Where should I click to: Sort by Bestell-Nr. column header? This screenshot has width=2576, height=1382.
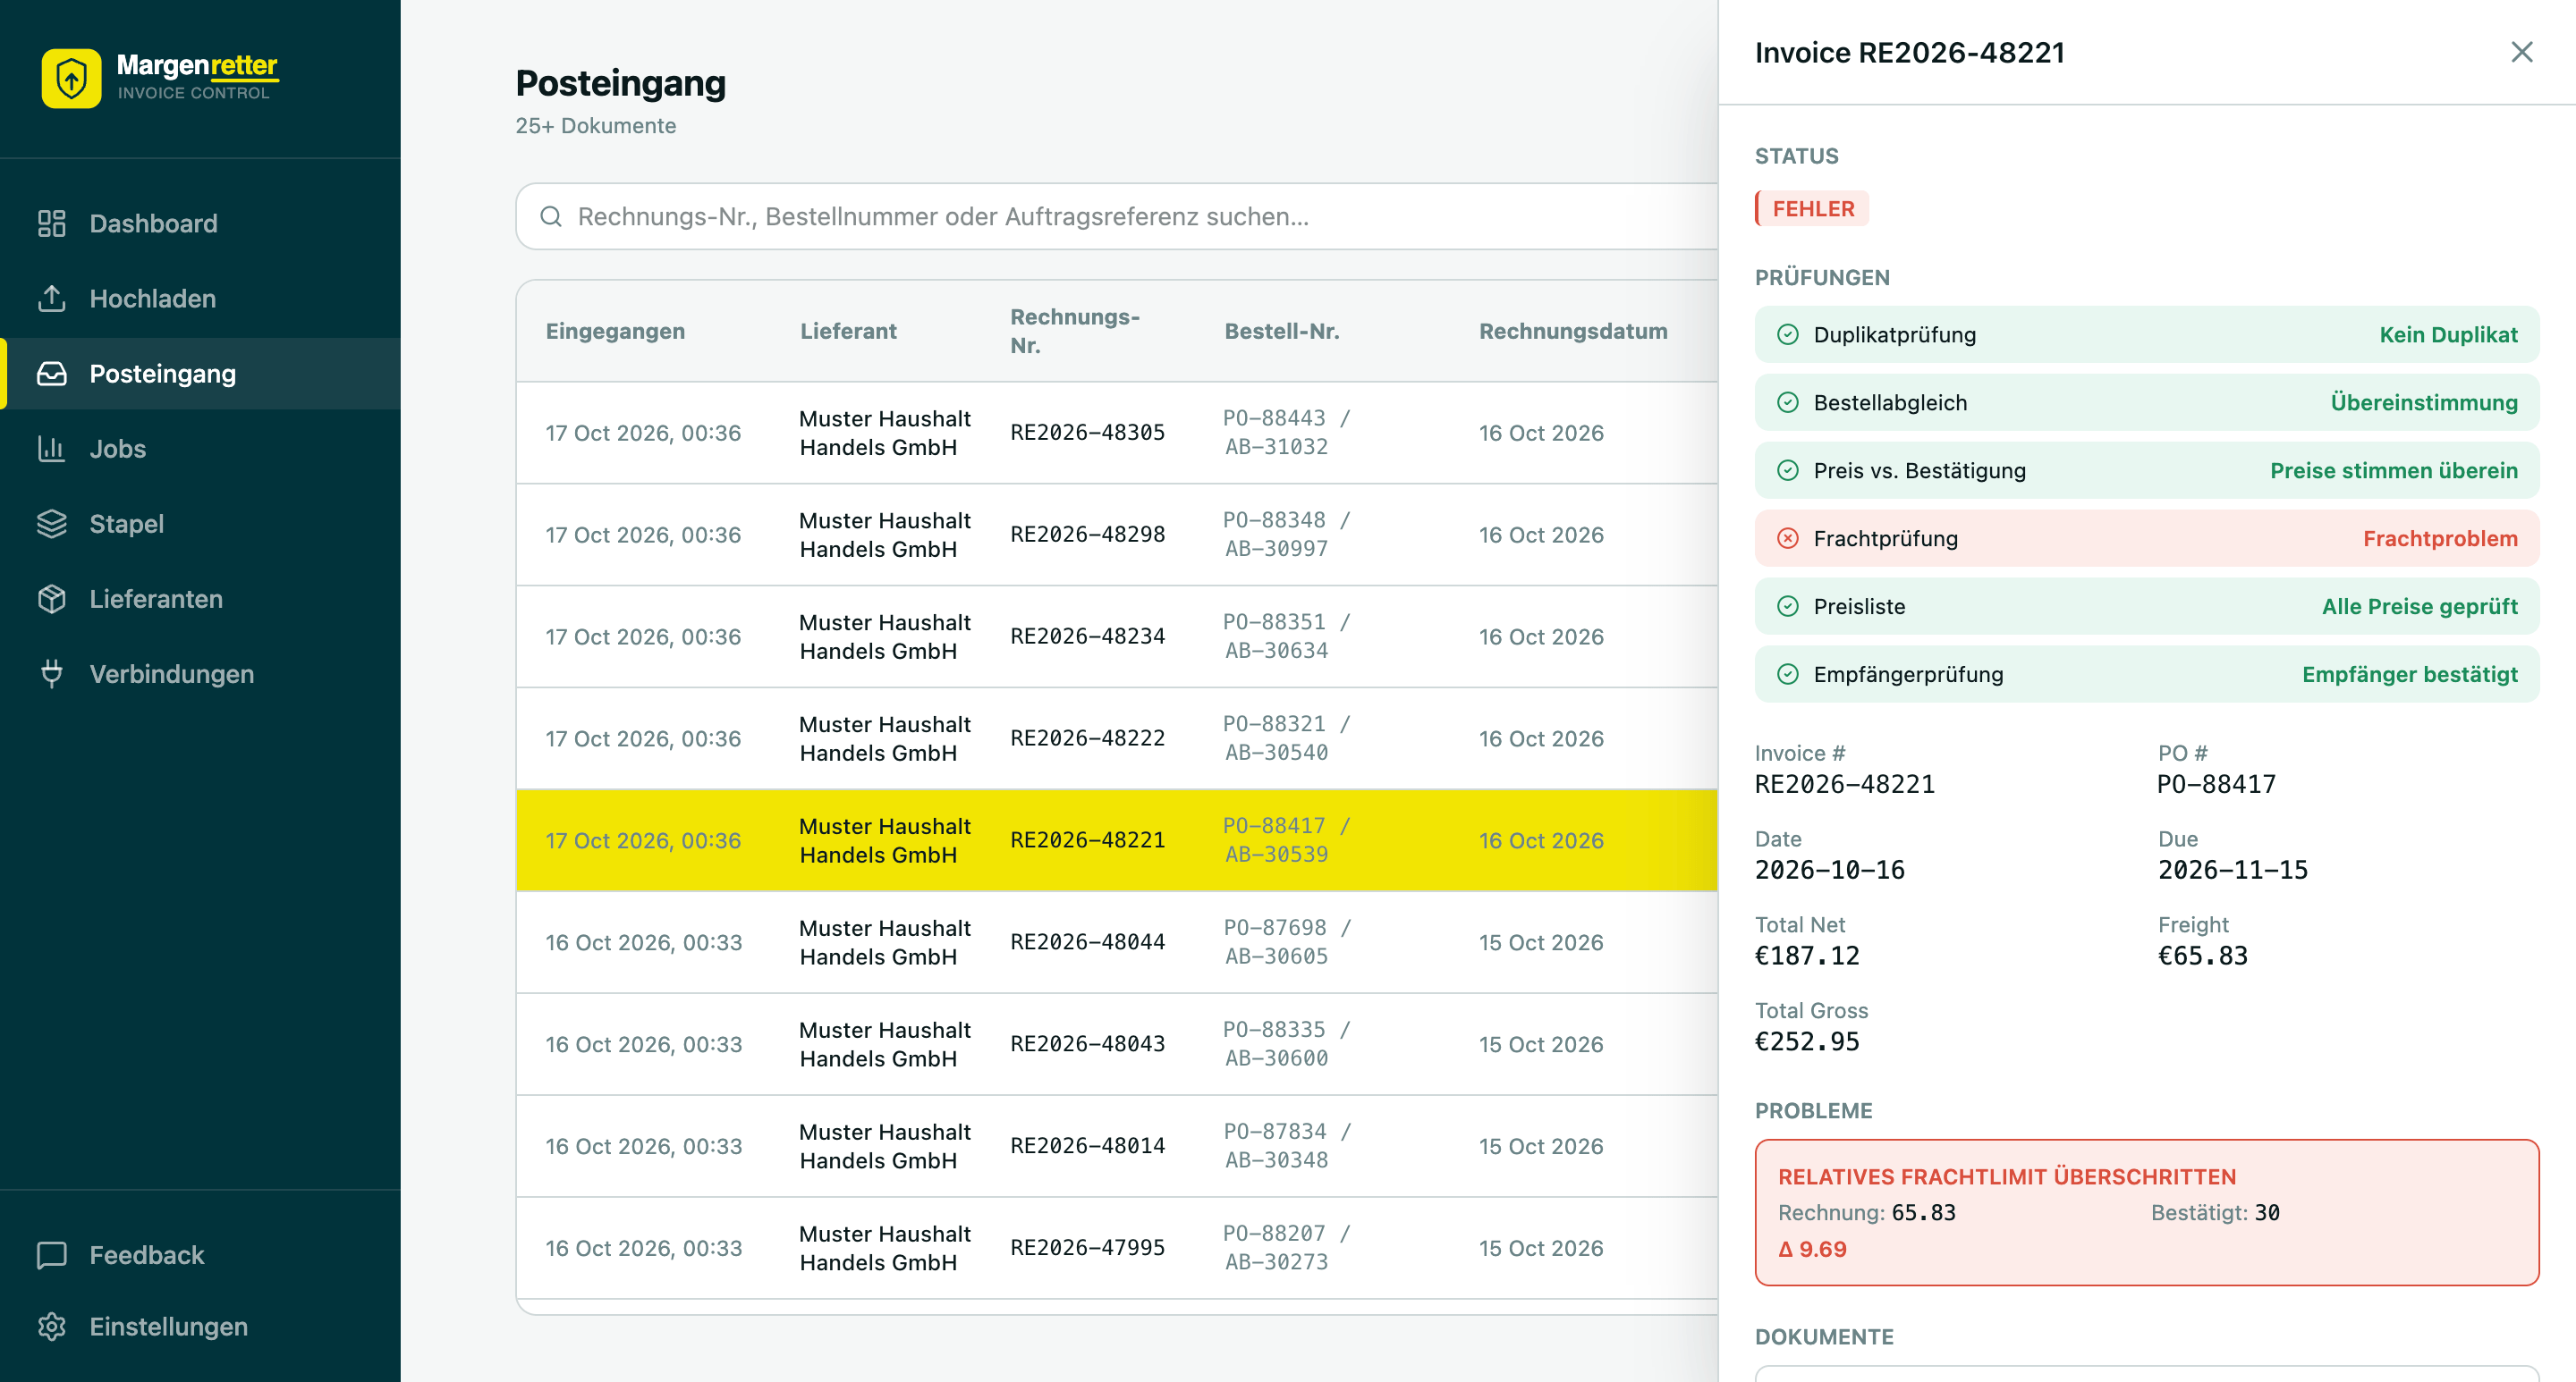coord(1281,331)
